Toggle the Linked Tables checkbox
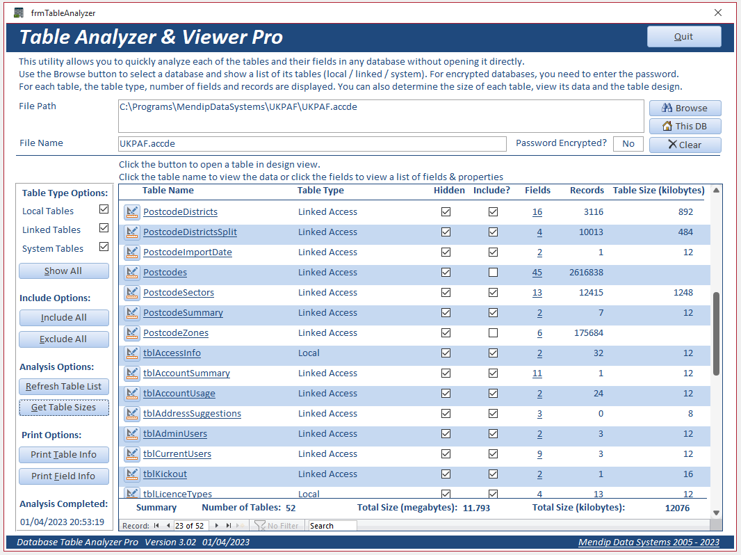741x555 pixels. point(104,228)
